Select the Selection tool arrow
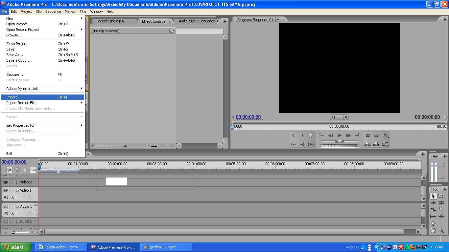Viewport: 449px width, 252px height. click(433, 196)
